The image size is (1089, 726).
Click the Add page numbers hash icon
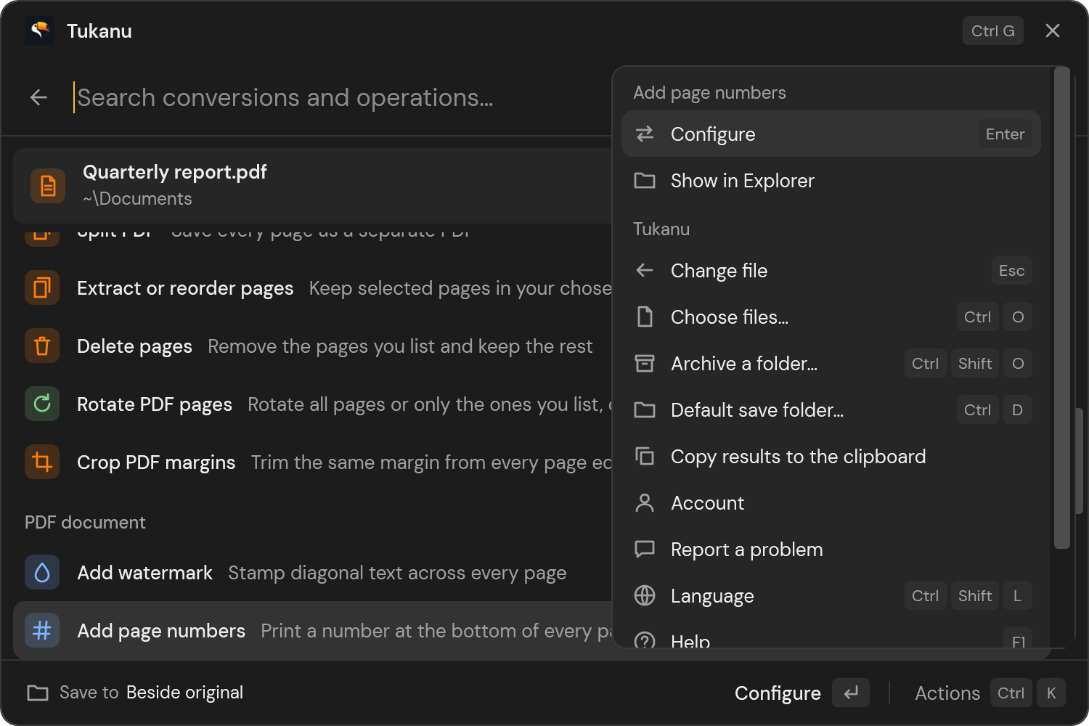[x=42, y=630]
